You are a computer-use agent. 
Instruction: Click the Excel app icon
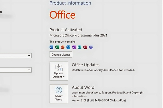[x=57, y=47]
